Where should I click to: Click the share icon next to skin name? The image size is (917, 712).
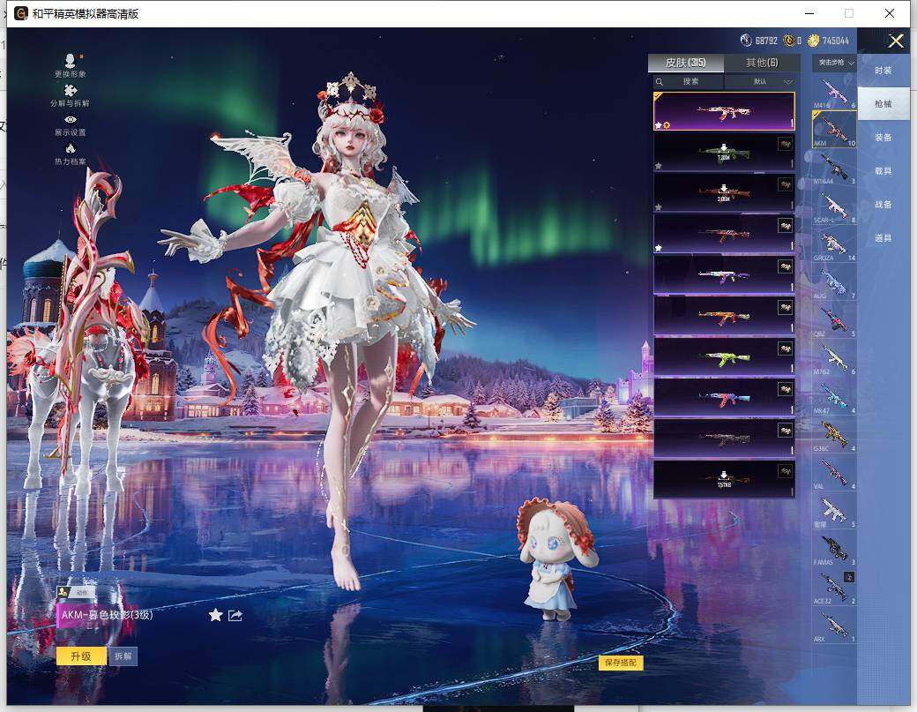[235, 616]
